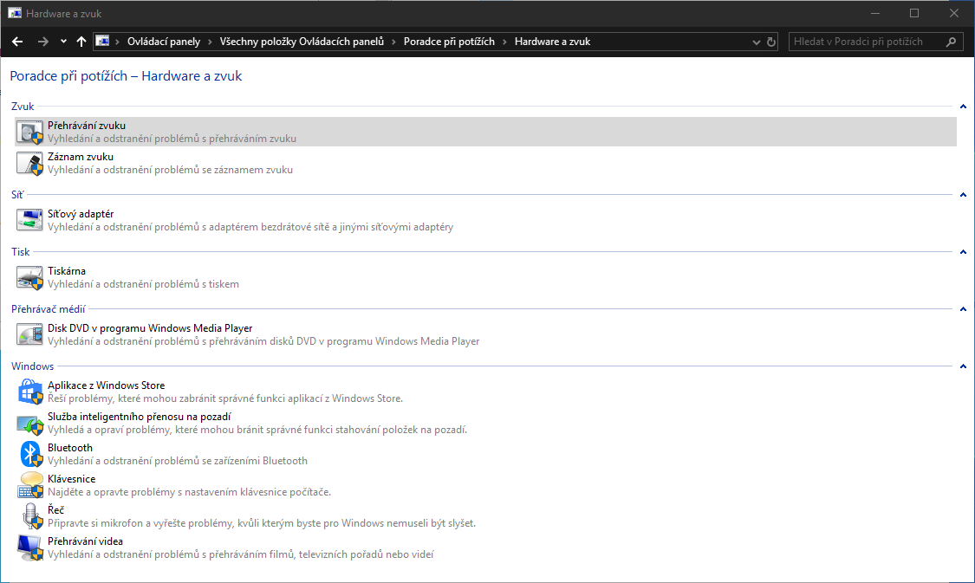Navigate to Poradce při potížích breadcrumb
Viewport: 975px width, 583px height.
[449, 42]
